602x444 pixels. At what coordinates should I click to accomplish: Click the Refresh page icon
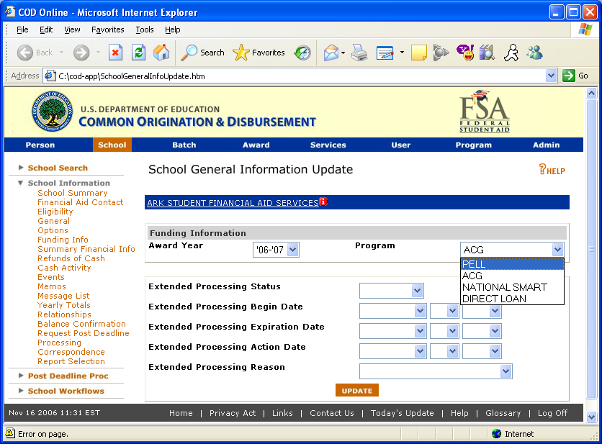point(138,53)
